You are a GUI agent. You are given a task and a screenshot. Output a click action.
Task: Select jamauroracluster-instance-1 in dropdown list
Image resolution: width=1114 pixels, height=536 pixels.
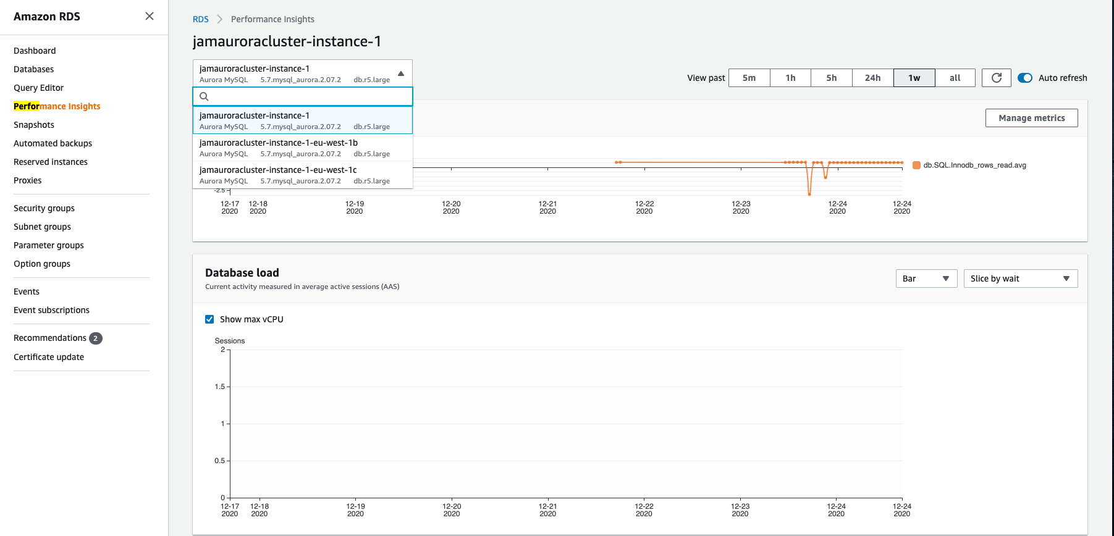(x=303, y=120)
